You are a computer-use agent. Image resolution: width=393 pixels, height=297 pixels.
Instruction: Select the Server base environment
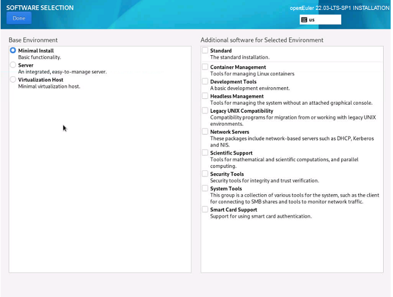coord(13,65)
